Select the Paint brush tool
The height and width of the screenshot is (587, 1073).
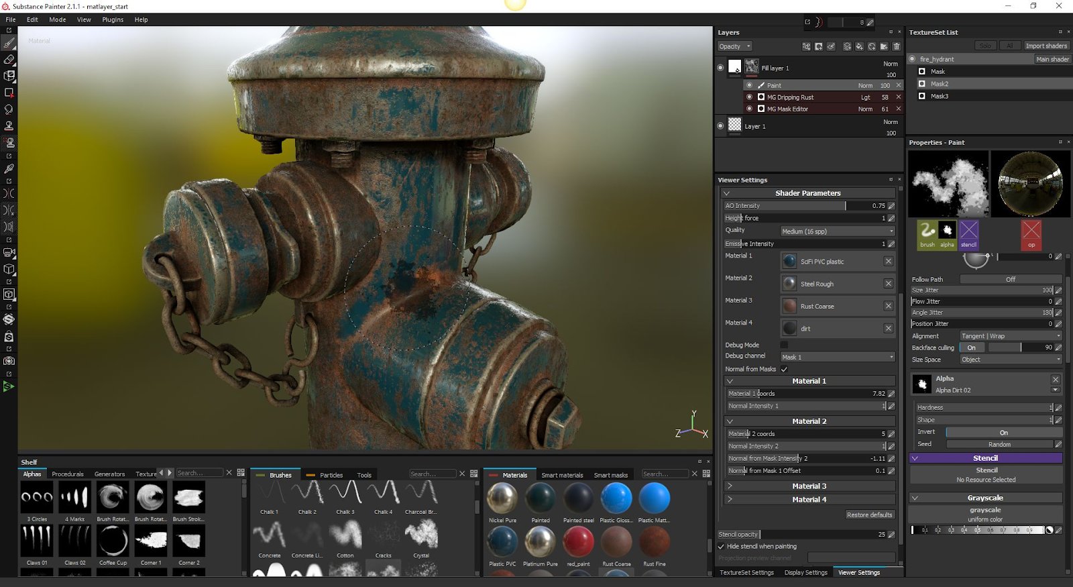(x=9, y=43)
